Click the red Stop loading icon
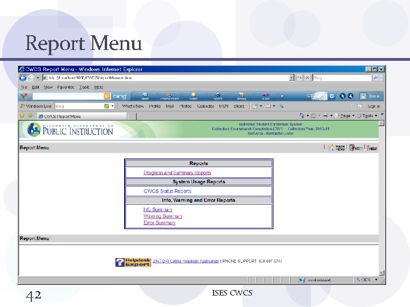 coord(307,77)
